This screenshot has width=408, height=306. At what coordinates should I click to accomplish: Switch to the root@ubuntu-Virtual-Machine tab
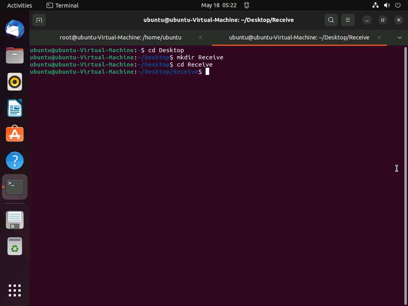click(120, 37)
